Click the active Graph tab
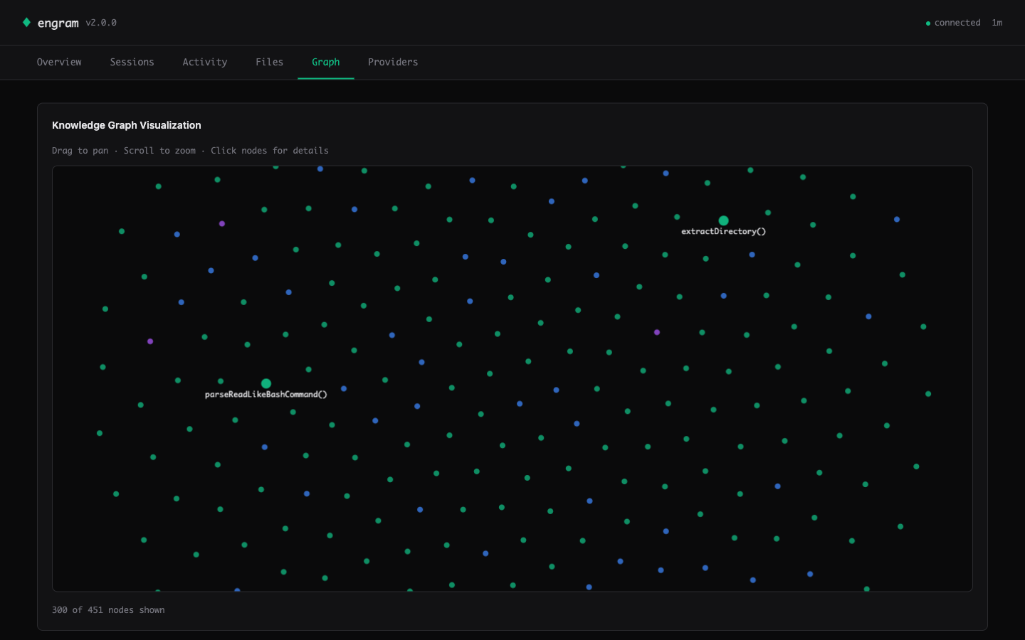This screenshot has width=1025, height=640. pyautogui.click(x=326, y=62)
